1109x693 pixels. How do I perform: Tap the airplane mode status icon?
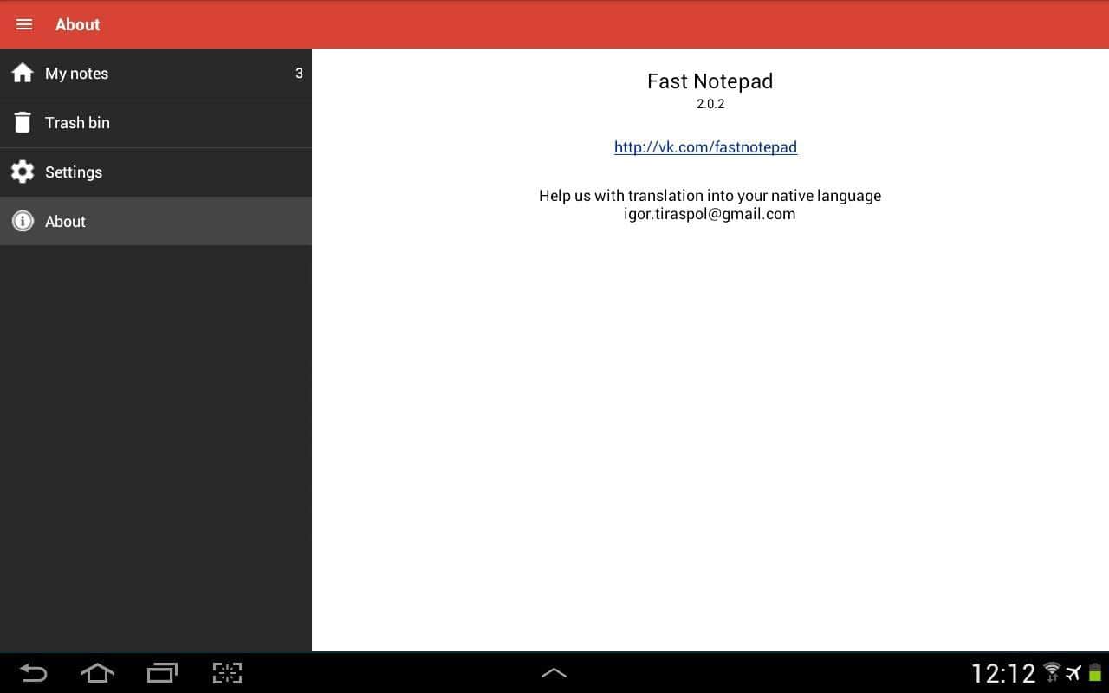coord(1073,673)
